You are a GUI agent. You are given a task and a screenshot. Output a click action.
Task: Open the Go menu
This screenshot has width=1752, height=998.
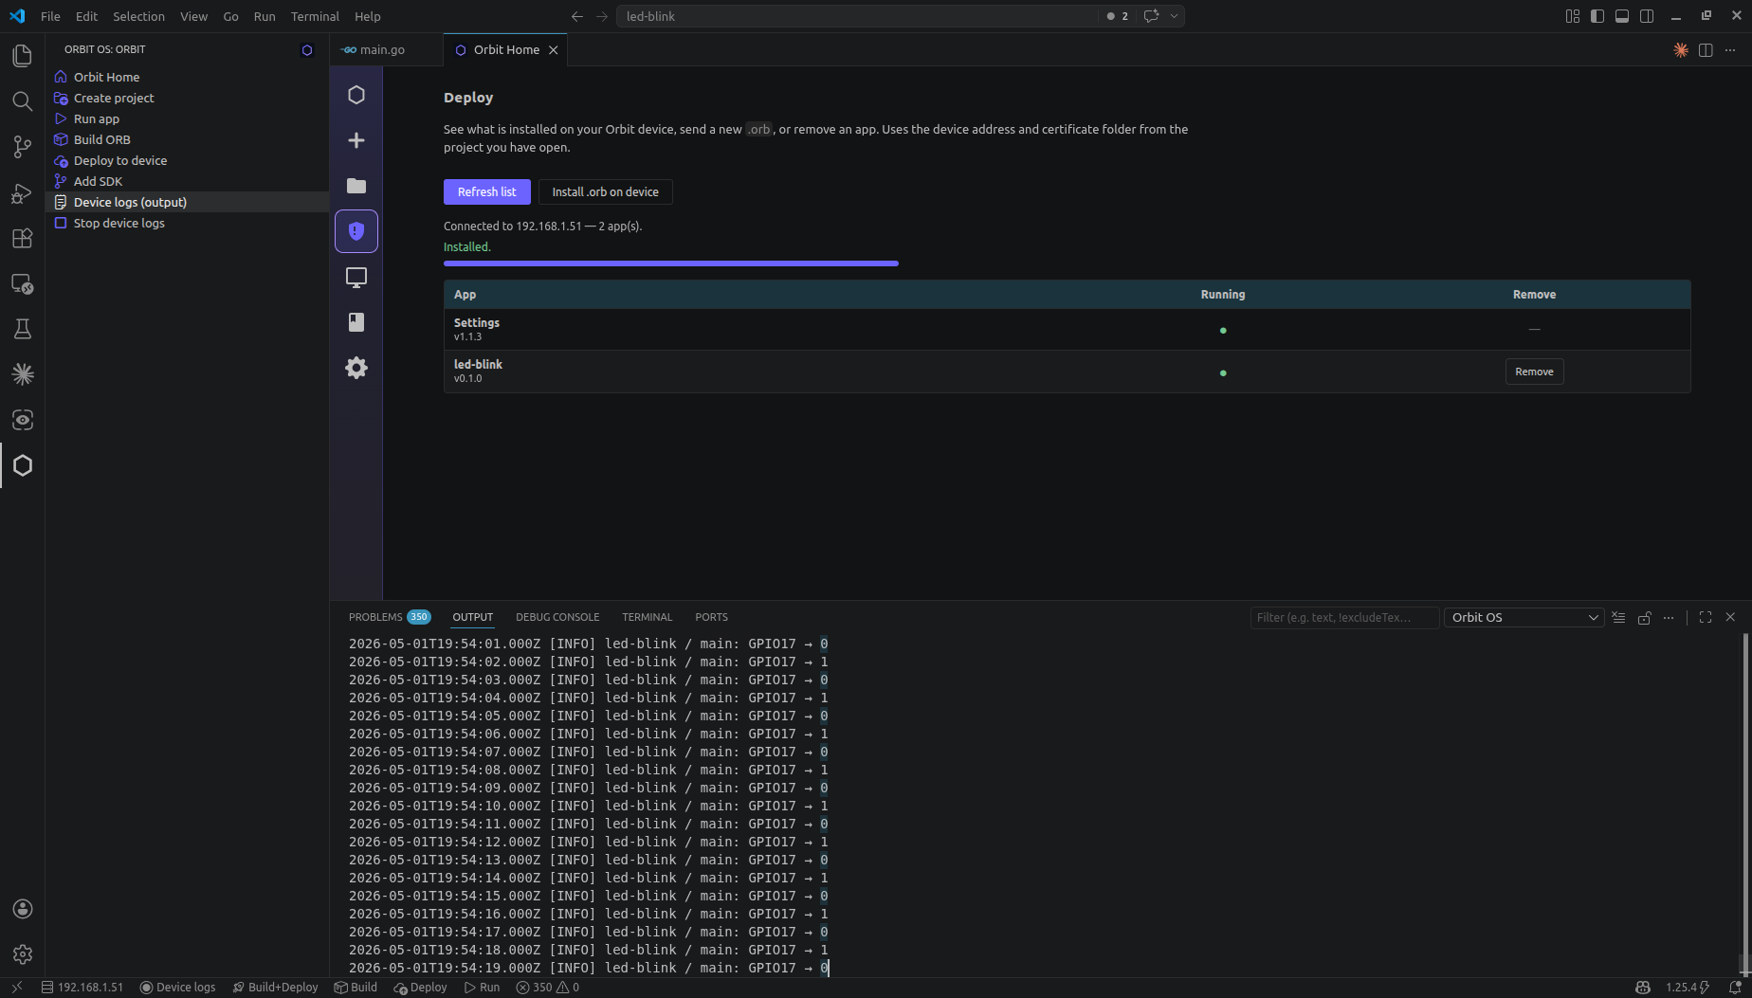click(230, 16)
